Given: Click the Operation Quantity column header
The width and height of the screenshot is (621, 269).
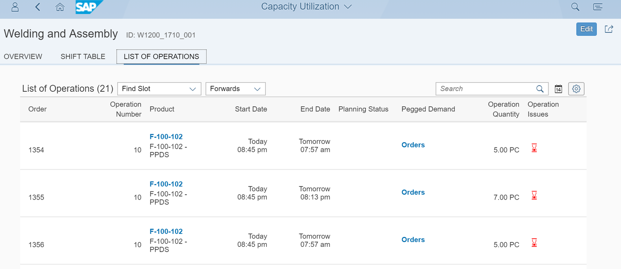Looking at the screenshot, I should tap(503, 109).
